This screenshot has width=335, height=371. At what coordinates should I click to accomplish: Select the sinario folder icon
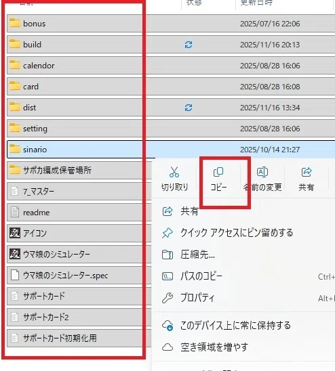point(15,149)
